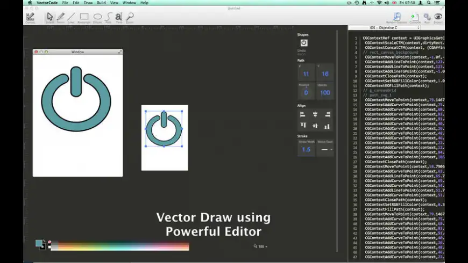Click the teal fill color swatch

[39, 243]
